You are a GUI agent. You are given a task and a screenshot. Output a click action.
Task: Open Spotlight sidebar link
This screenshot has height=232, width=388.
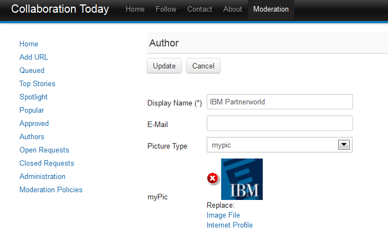pyautogui.click(x=33, y=97)
